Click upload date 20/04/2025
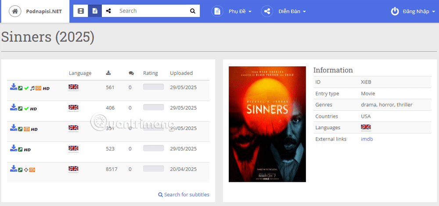The height and width of the screenshot is (206, 439). 184,169
